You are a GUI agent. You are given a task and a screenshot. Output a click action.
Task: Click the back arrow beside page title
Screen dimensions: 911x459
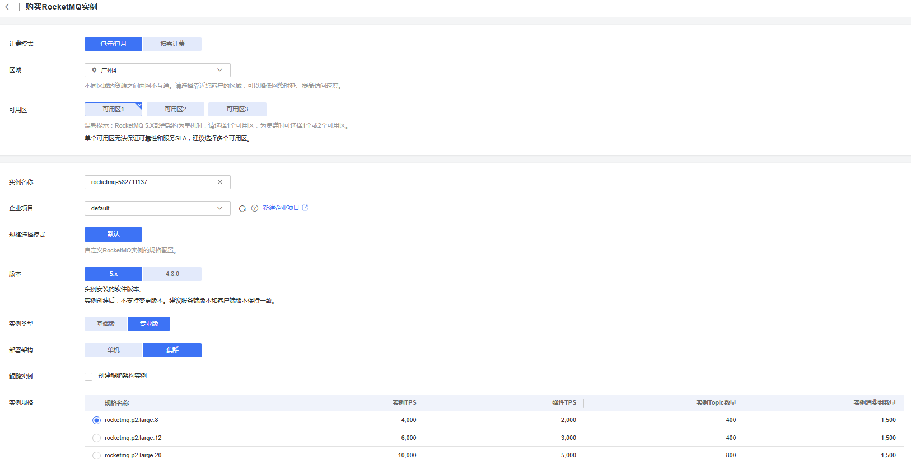(7, 7)
